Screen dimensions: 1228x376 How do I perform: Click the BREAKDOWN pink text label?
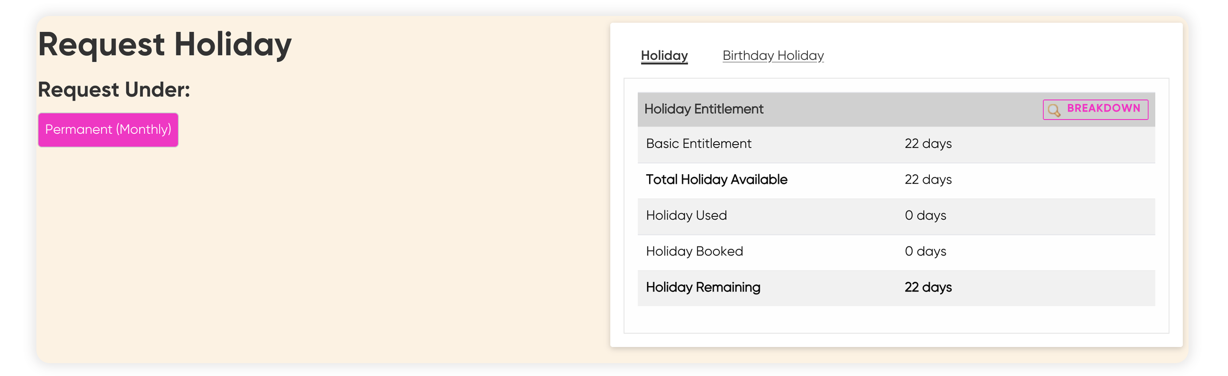pyautogui.click(x=1103, y=108)
